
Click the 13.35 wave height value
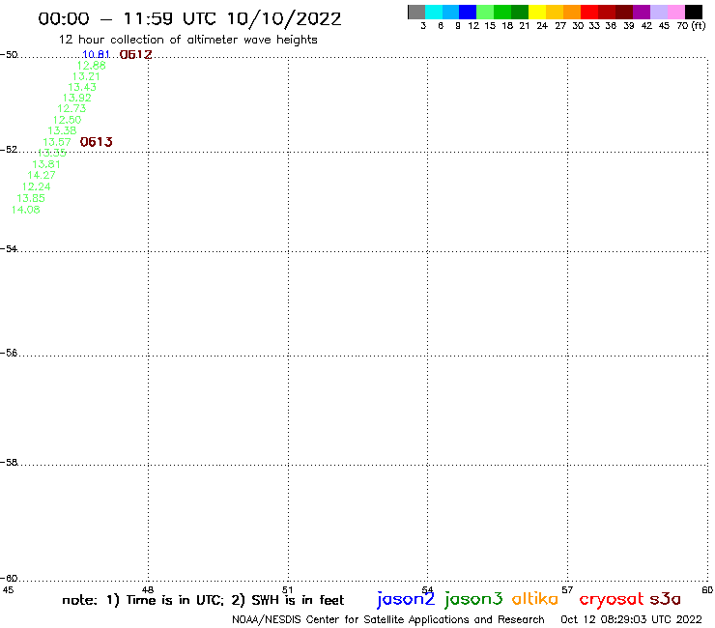51,153
